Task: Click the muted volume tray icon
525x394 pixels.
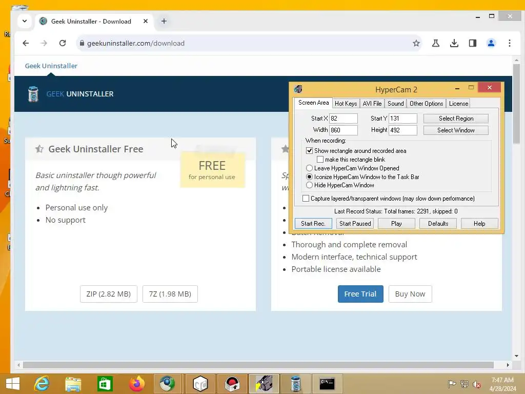Action: [476, 384]
